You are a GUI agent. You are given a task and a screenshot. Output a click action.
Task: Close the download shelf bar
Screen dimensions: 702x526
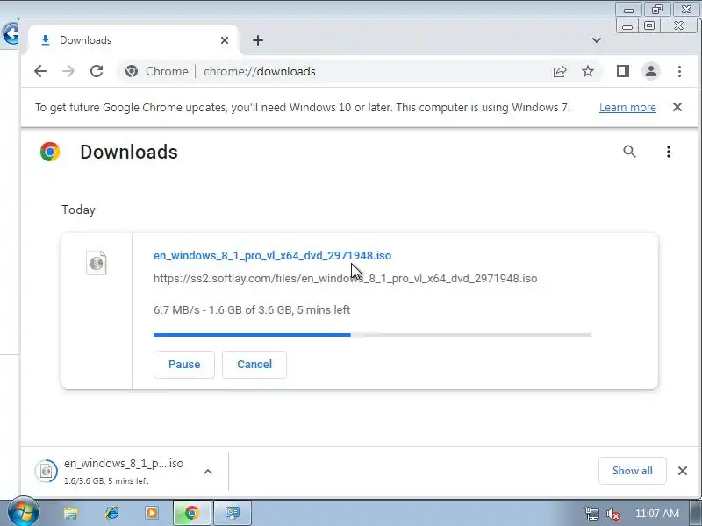pos(683,471)
